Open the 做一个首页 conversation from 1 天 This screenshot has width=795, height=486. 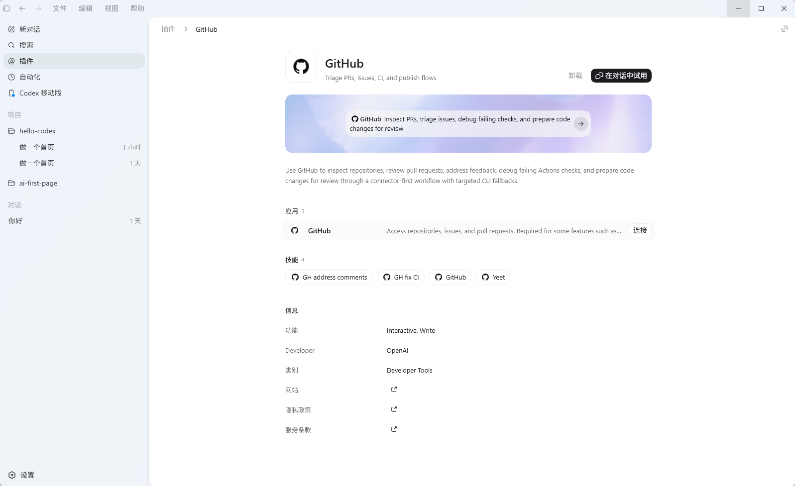(x=74, y=163)
